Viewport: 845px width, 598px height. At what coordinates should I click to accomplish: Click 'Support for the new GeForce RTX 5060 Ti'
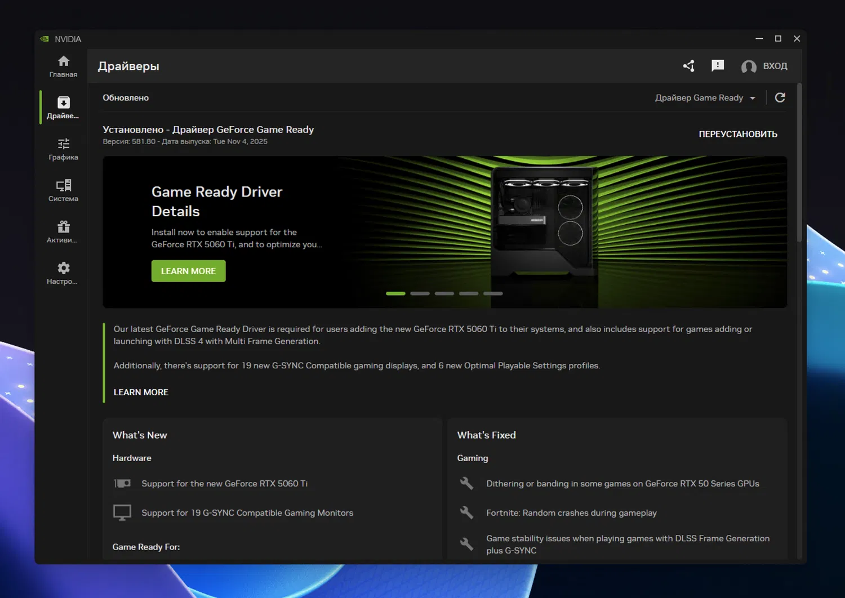(x=224, y=483)
